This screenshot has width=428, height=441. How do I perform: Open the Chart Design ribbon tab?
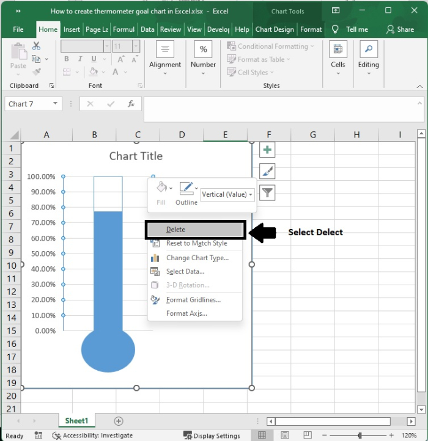tap(275, 29)
